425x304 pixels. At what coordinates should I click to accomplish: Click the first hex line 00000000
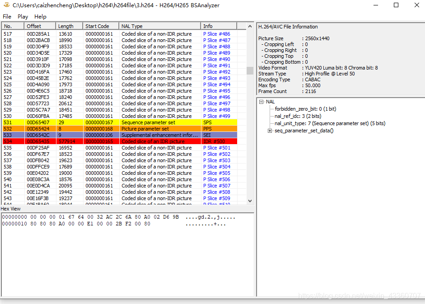118,217
